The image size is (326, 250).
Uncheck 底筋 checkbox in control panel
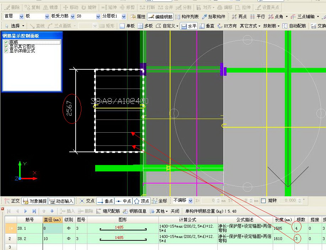pyautogui.click(x=6, y=42)
